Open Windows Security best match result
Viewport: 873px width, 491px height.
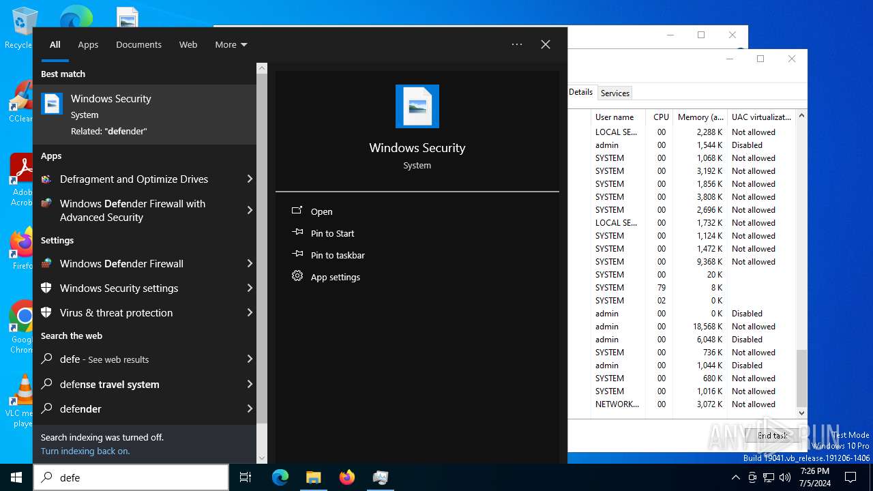[x=145, y=115]
